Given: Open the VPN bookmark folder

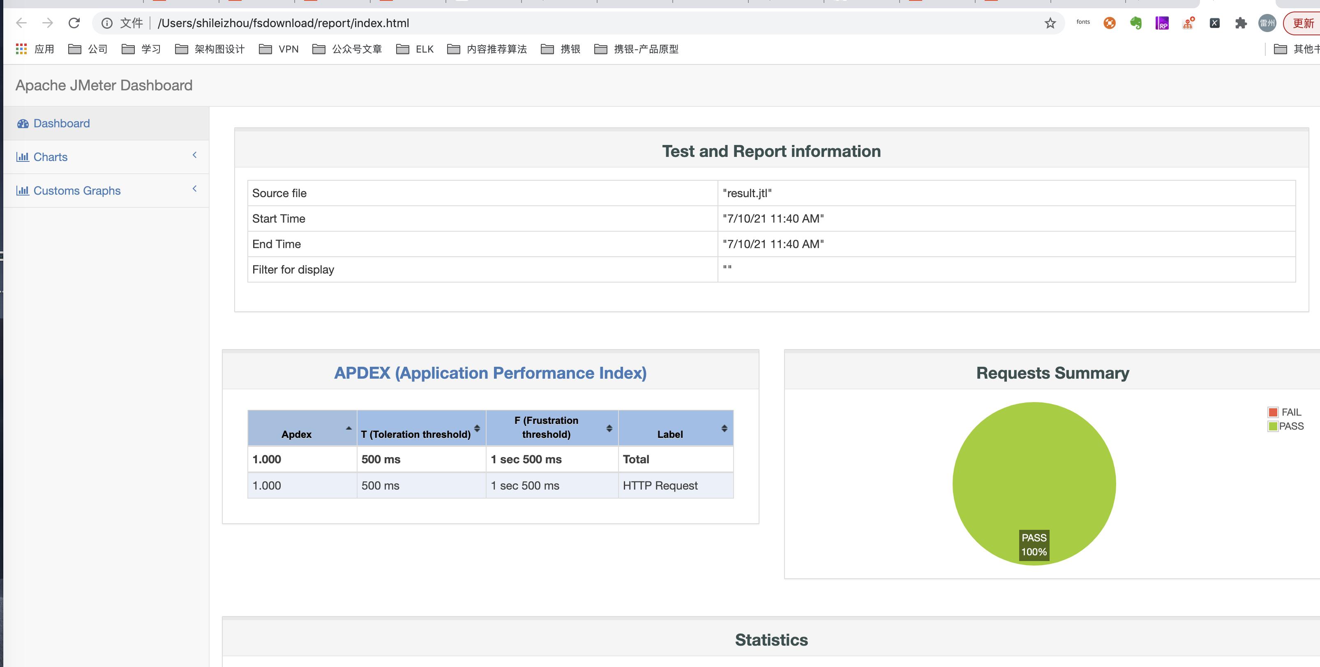Looking at the screenshot, I should 279,49.
